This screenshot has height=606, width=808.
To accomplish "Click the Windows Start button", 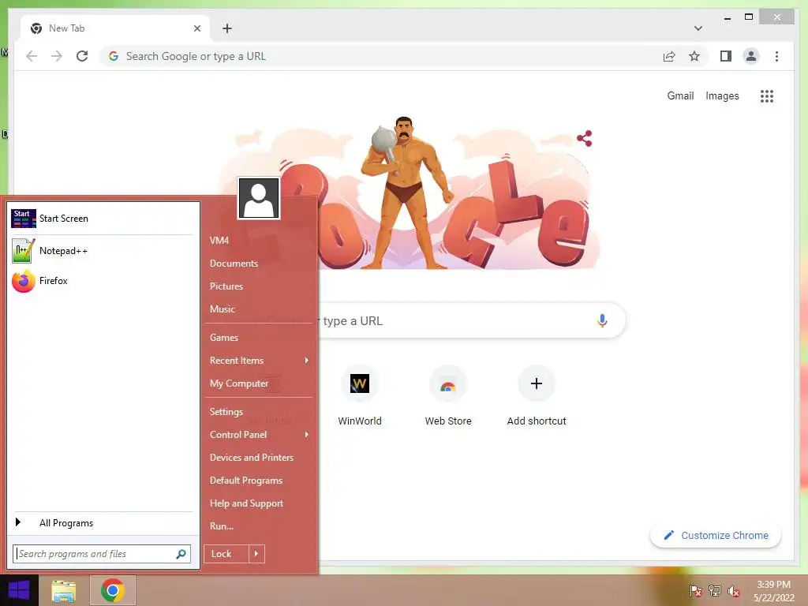I will tap(19, 590).
